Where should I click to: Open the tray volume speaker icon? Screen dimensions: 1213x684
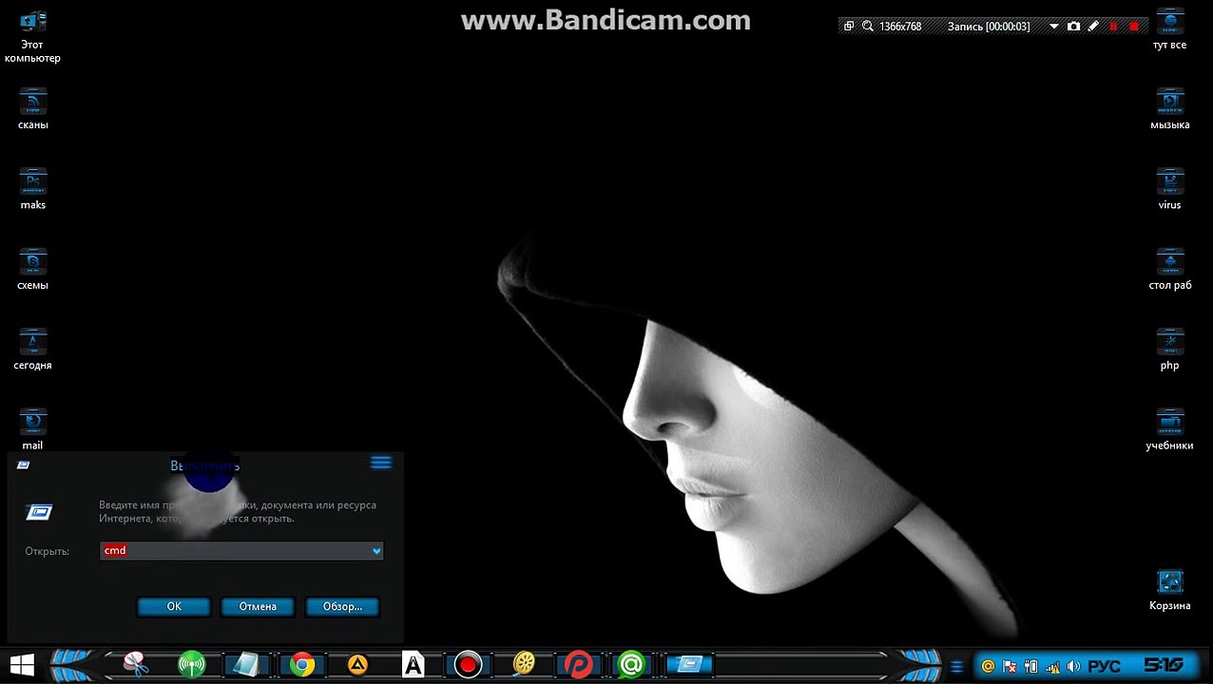1073,667
